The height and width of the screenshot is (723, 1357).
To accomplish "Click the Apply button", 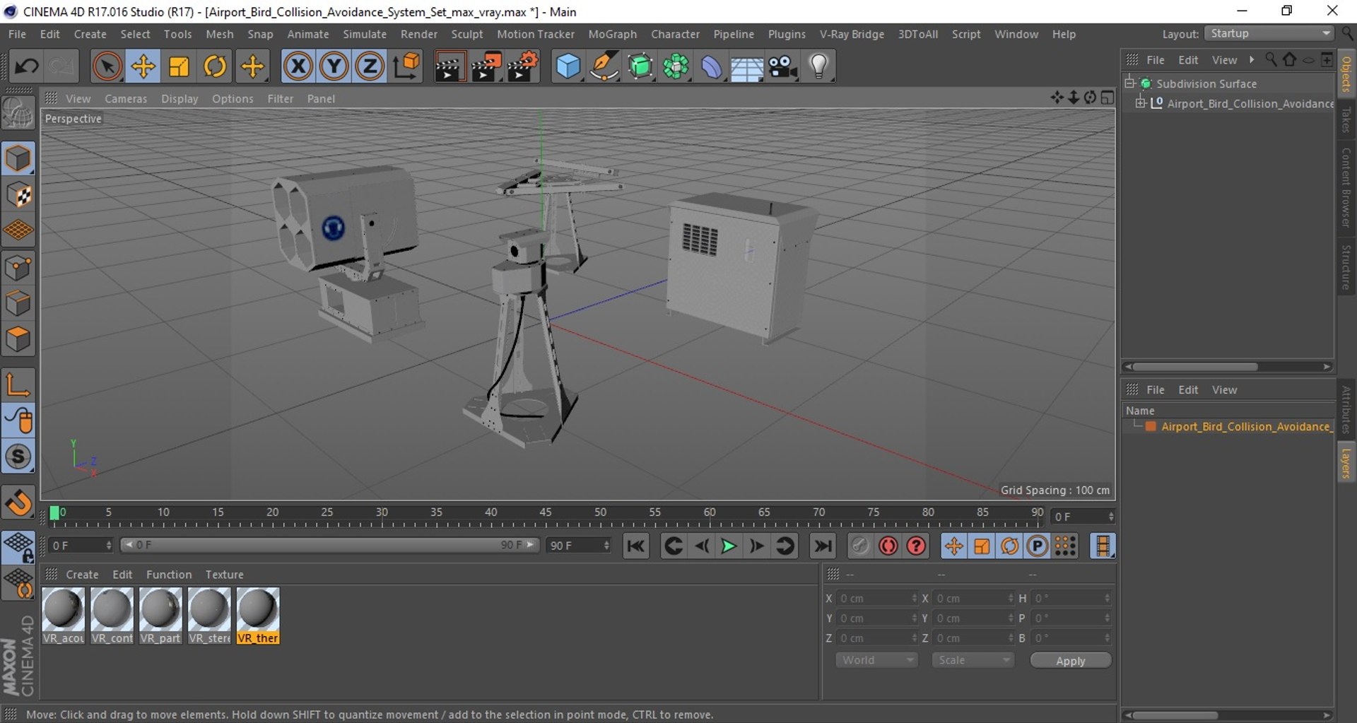I will (x=1070, y=661).
